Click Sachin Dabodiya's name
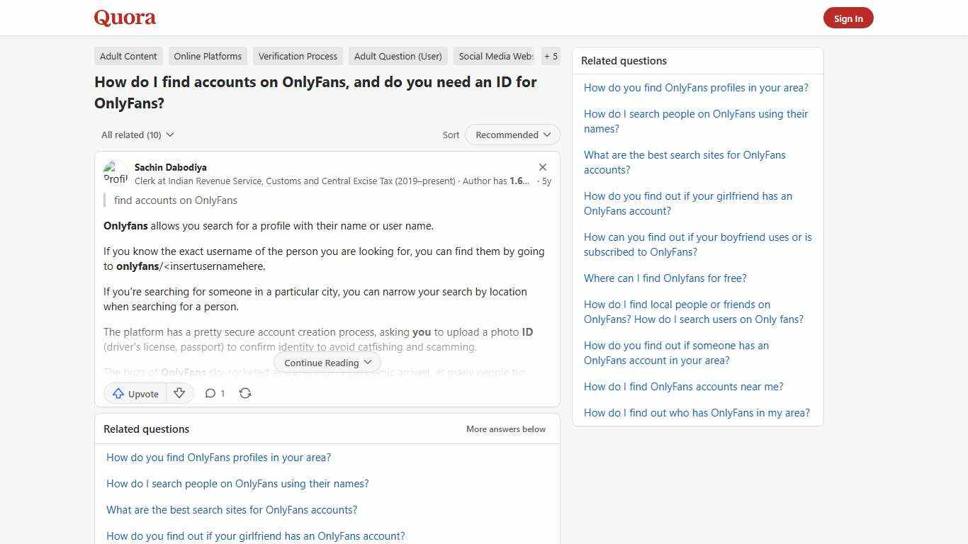 (x=170, y=167)
